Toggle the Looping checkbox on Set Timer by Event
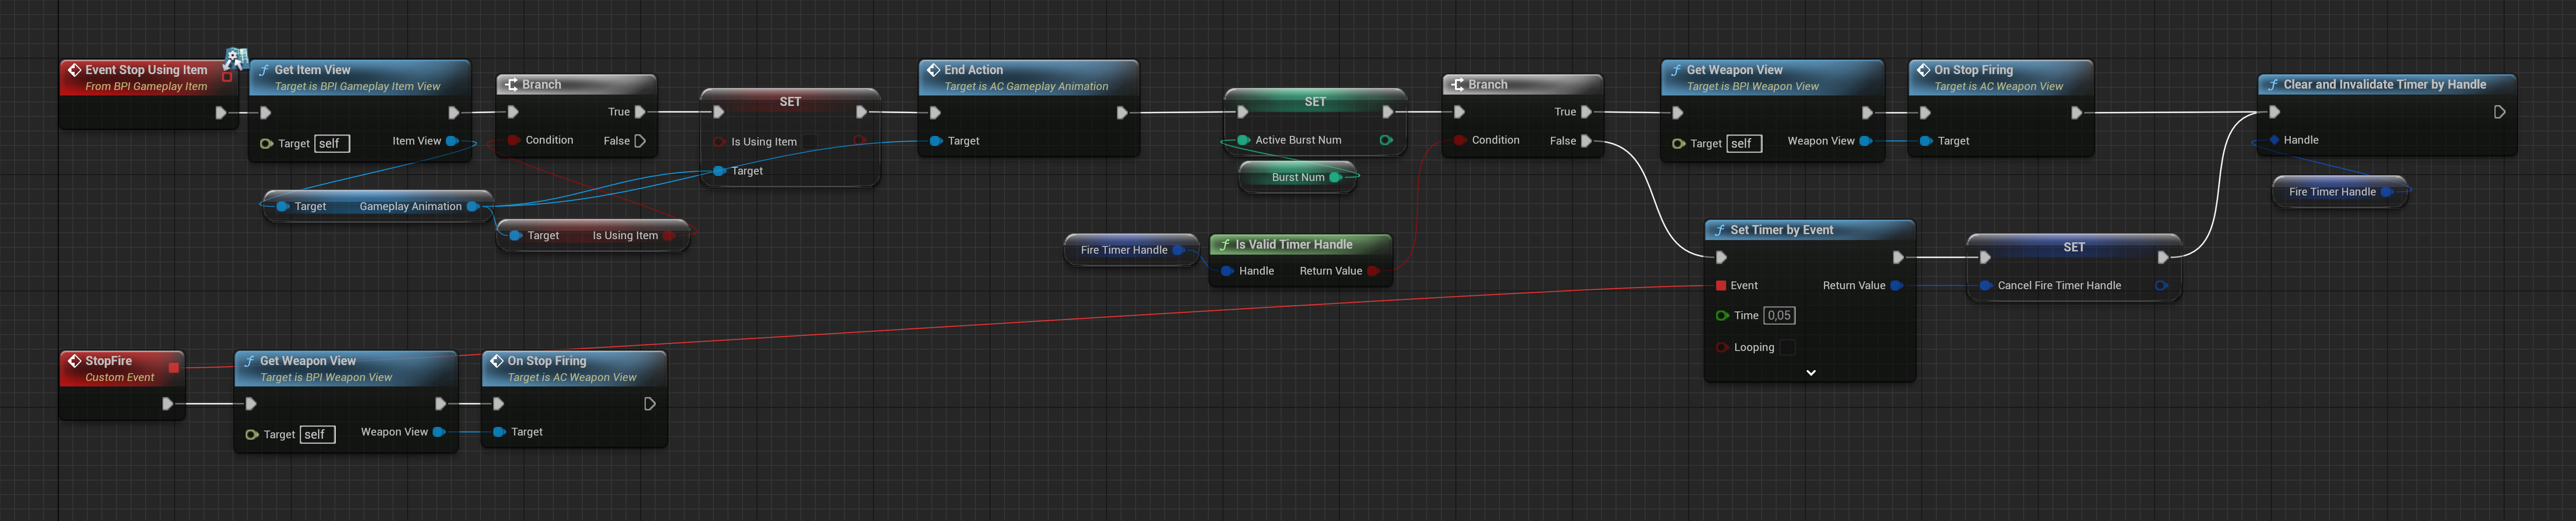2576x521 pixels. coord(1788,348)
